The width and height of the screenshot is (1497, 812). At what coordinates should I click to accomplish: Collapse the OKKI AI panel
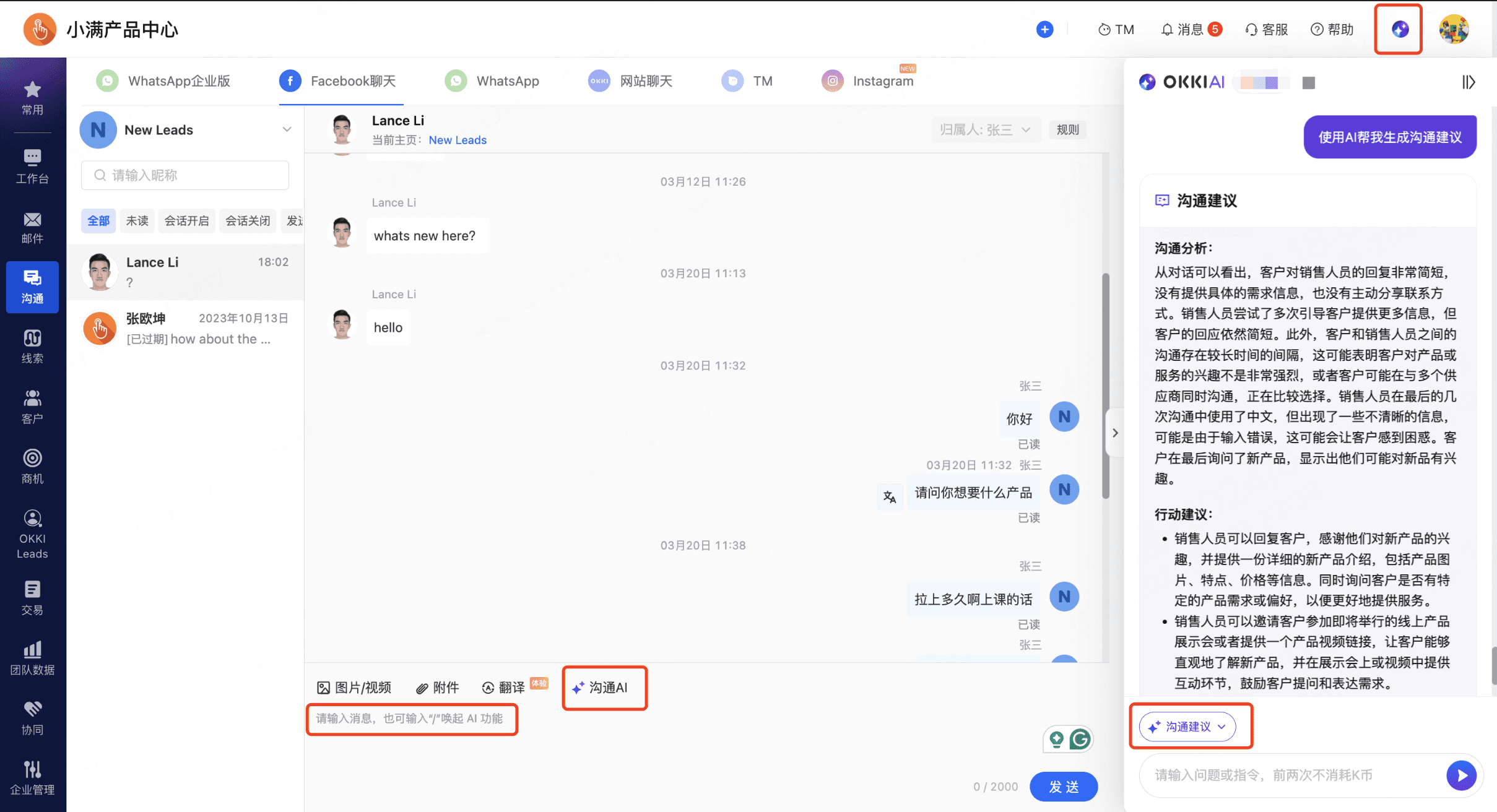pyautogui.click(x=1468, y=82)
